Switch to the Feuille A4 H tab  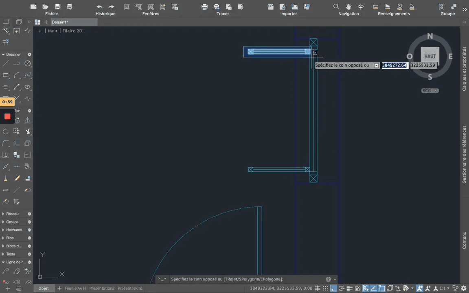(75, 288)
